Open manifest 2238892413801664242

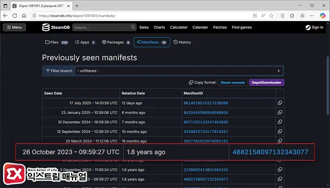point(206,170)
